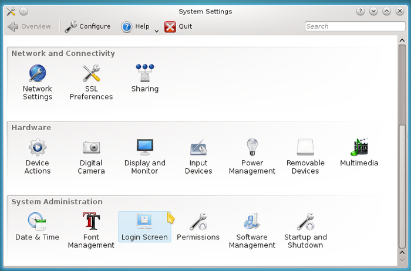The image size is (411, 271).
Task: Click the Overview back button
Action: coord(29,26)
